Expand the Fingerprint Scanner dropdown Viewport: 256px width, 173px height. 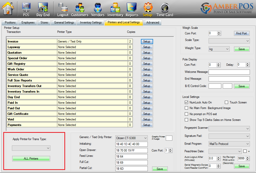click(x=229, y=128)
